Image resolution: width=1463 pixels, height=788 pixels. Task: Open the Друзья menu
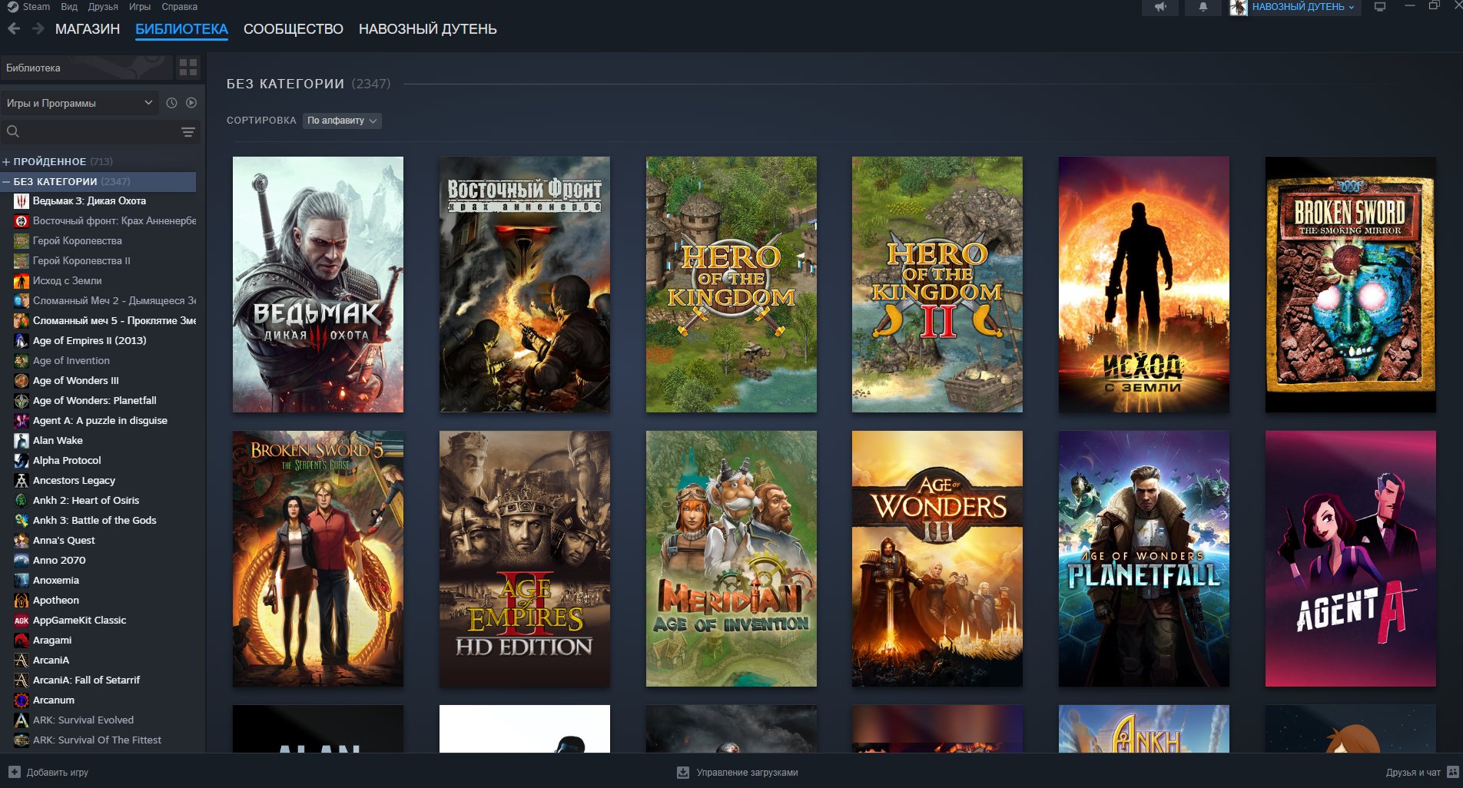point(103,7)
